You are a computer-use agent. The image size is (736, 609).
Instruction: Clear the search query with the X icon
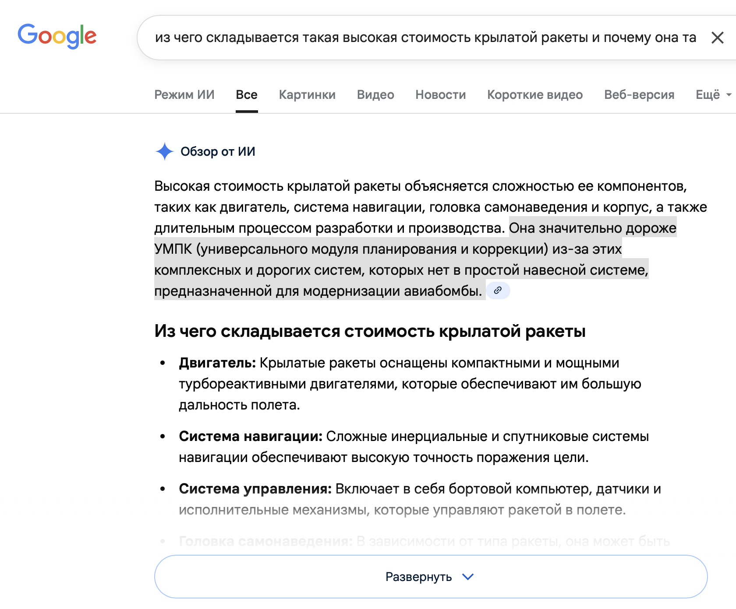[x=717, y=38]
